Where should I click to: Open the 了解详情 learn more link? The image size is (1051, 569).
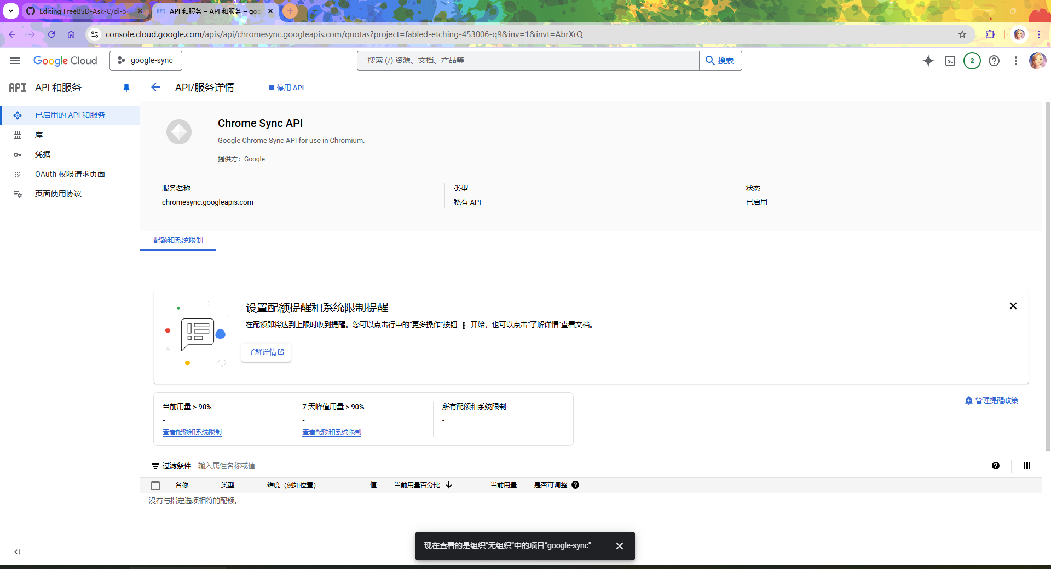tap(266, 352)
